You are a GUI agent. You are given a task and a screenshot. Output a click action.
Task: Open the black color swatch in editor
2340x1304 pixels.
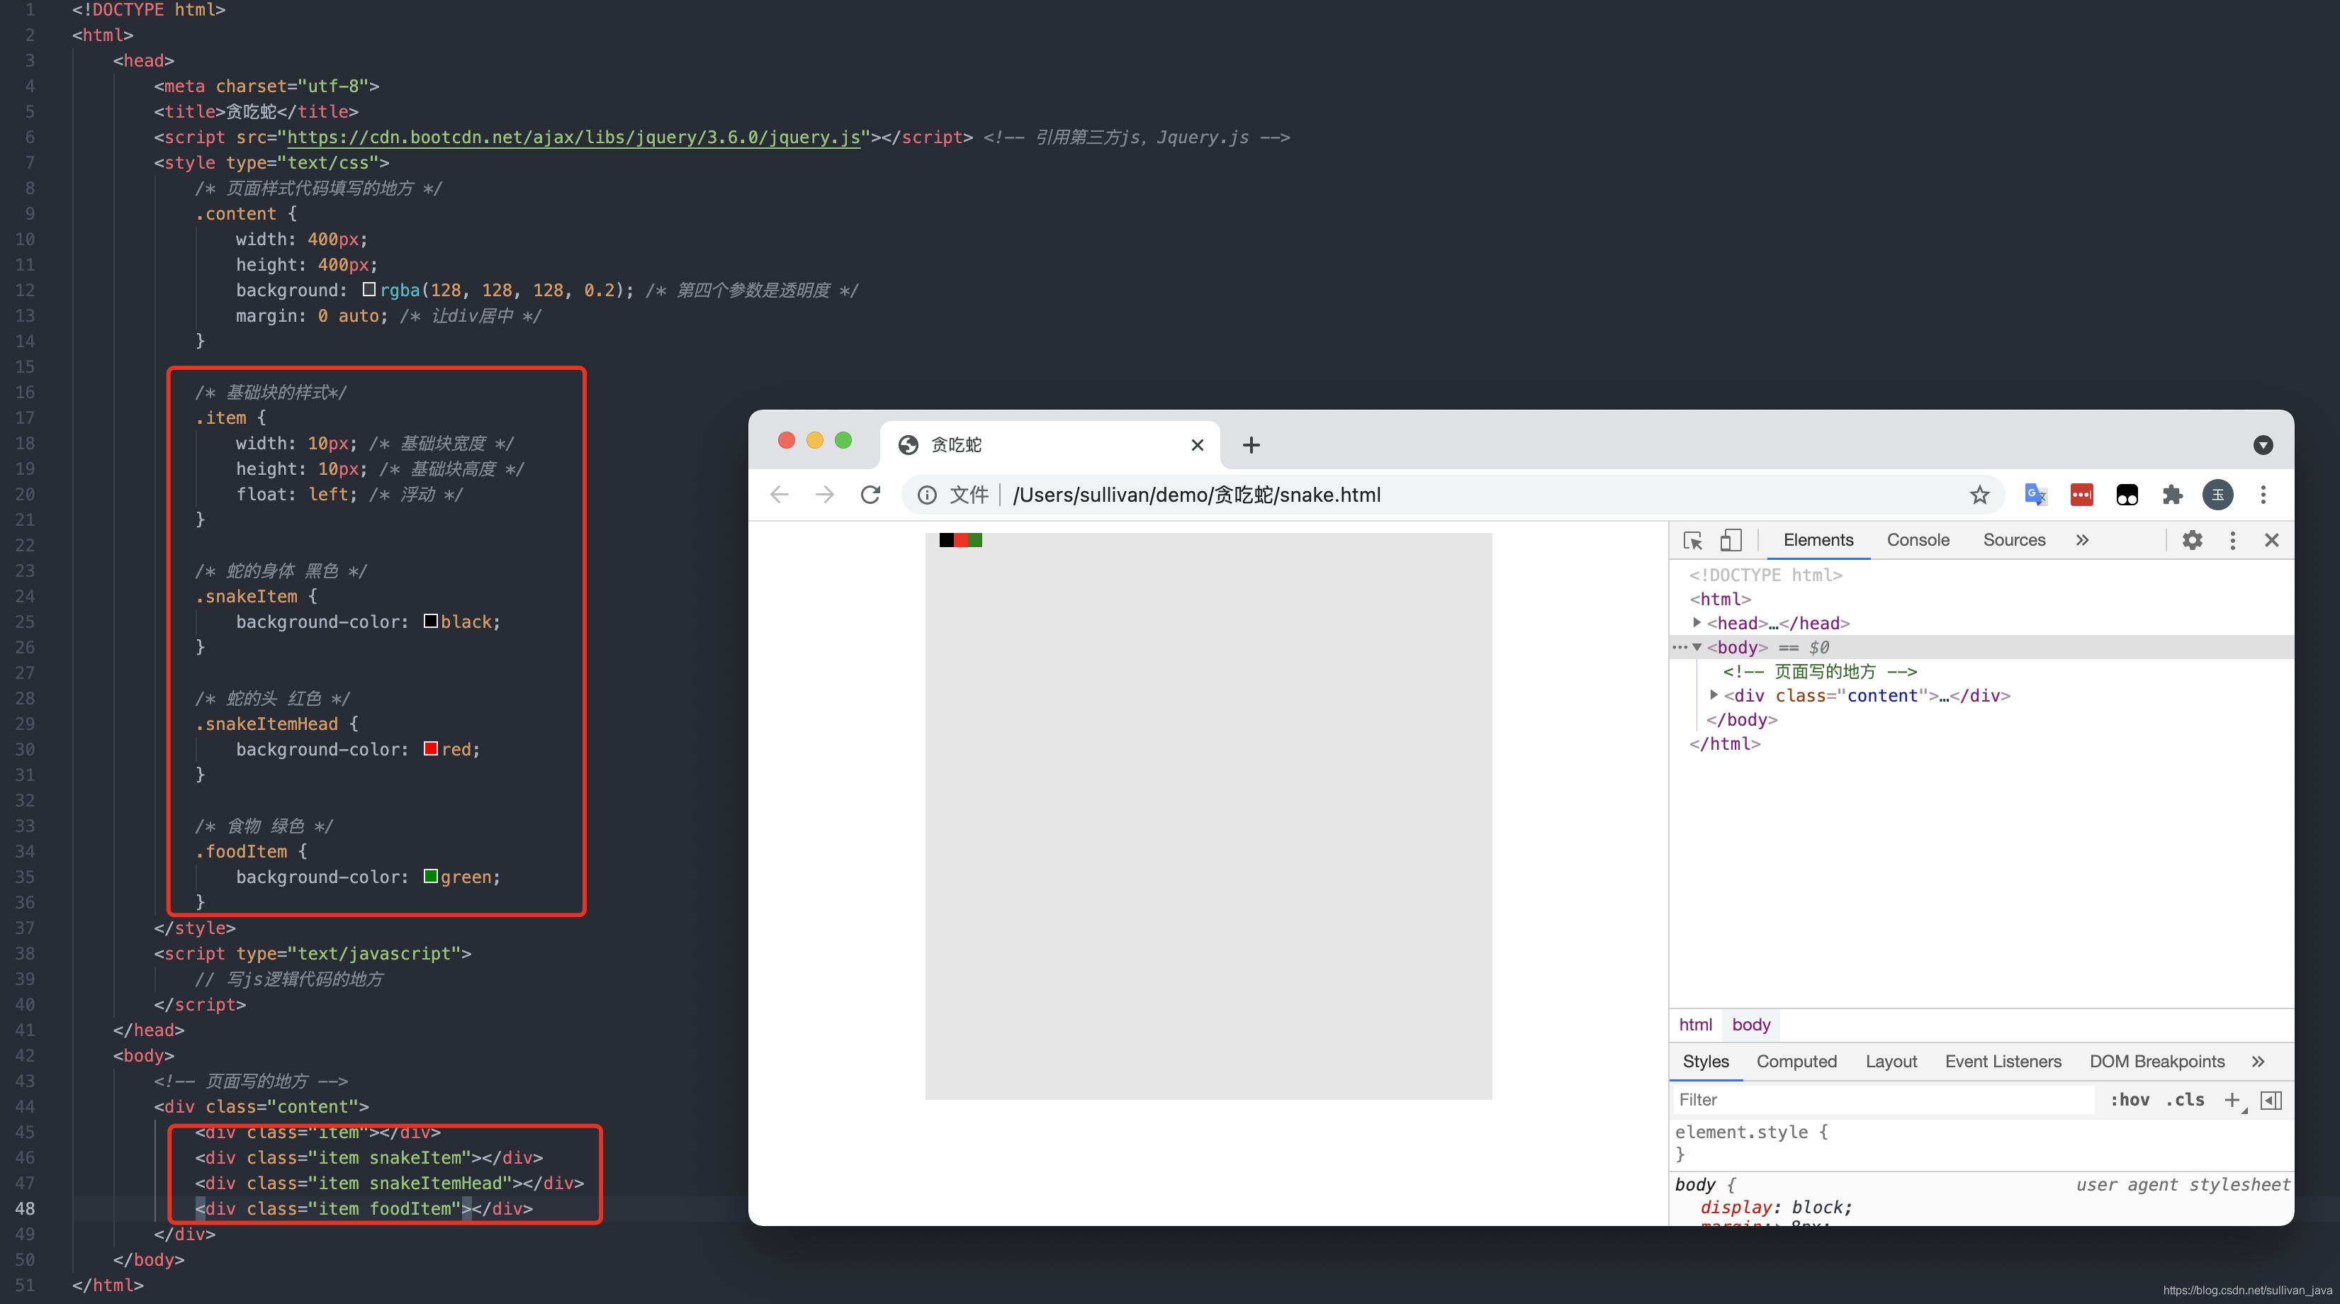point(431,621)
